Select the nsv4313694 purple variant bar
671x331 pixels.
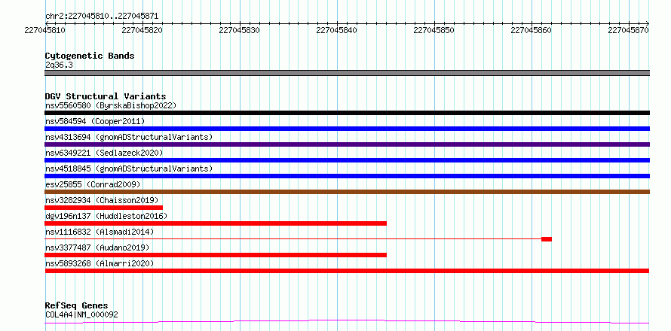point(347,144)
